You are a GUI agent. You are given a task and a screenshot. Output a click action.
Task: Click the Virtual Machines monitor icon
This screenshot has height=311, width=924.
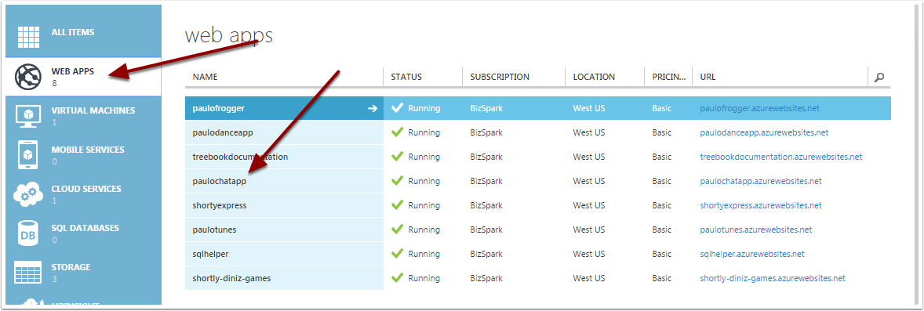point(27,115)
